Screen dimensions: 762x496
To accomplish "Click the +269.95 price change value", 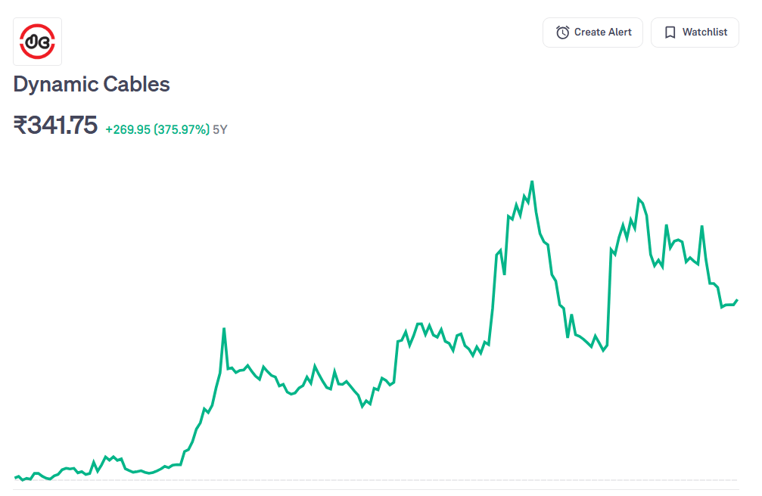I will 128,129.
